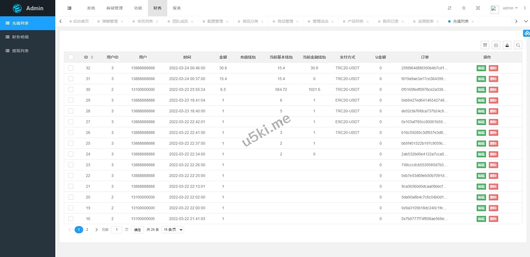Check the select-all checkbox in table header
530x257 pixels.
click(71, 57)
